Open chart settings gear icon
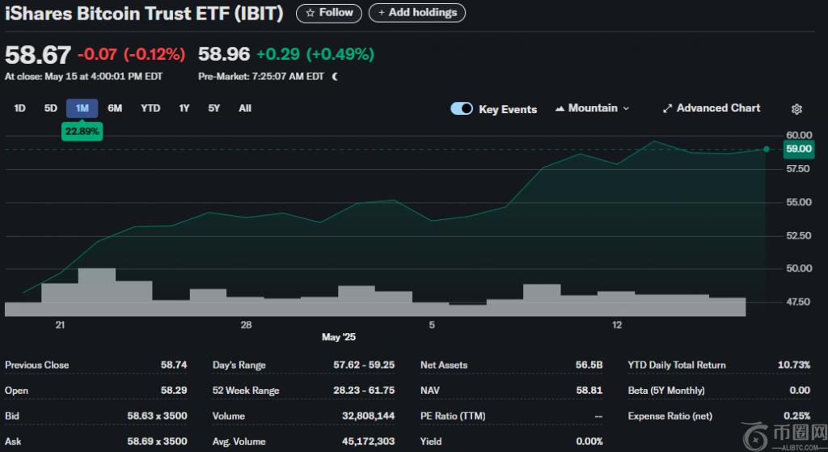 (796, 108)
